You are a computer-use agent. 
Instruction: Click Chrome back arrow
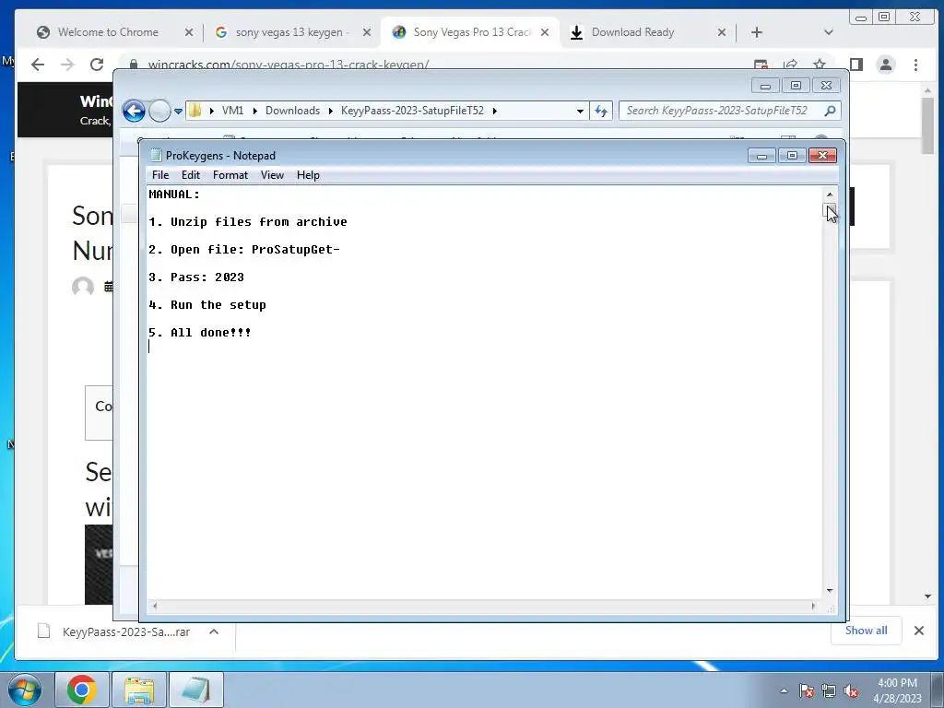[x=38, y=65]
